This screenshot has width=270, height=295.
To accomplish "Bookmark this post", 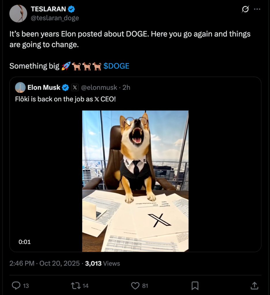I will point(195,285).
